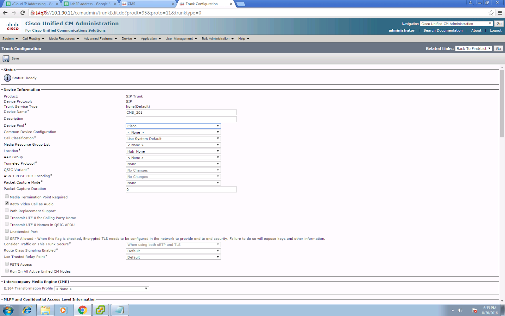Open the Chrome menu icon
The image size is (505, 316).
(x=500, y=13)
